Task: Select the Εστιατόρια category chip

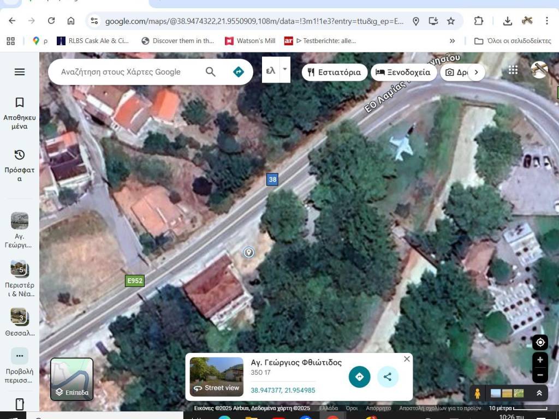Action: (334, 72)
